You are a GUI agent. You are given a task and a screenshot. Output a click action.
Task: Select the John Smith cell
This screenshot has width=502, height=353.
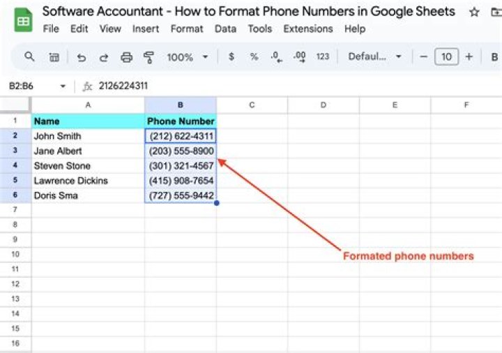[x=88, y=136]
